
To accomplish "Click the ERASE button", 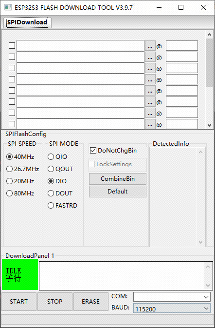I will (91, 301).
